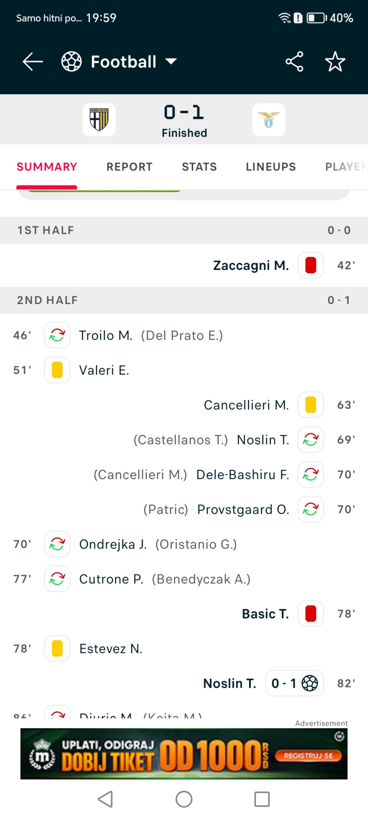
Task: Open player Basic T. link
Action: (x=265, y=614)
